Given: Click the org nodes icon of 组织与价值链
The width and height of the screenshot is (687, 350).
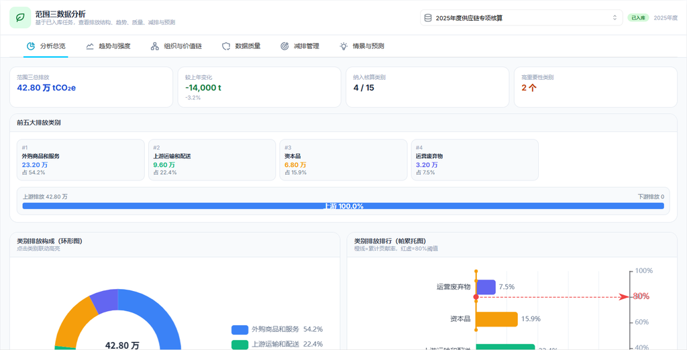Looking at the screenshot, I should coord(155,46).
